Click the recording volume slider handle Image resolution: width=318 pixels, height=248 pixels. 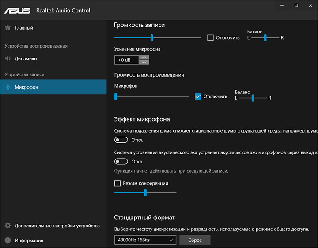tap(151, 38)
